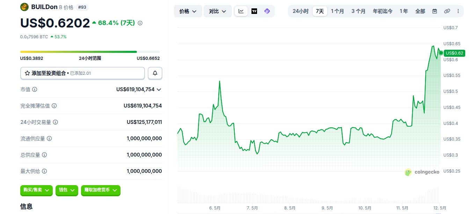Click the purple diamond chart icon
This screenshot has height=214, width=475.
click(267, 11)
